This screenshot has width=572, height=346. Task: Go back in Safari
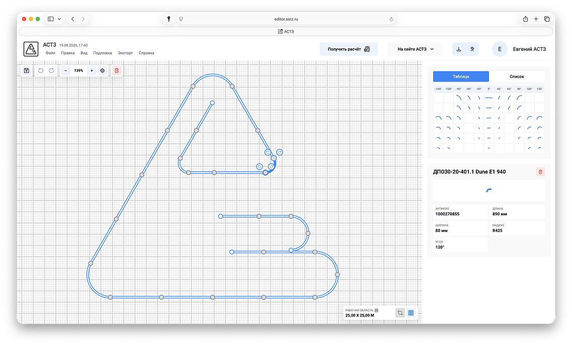tap(72, 19)
